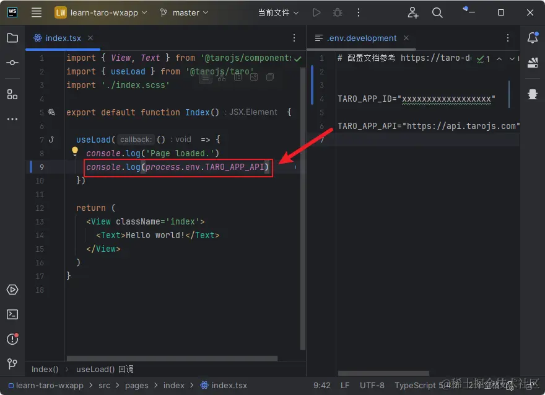Click index.tsx breadcrumb in status bar

(224, 385)
